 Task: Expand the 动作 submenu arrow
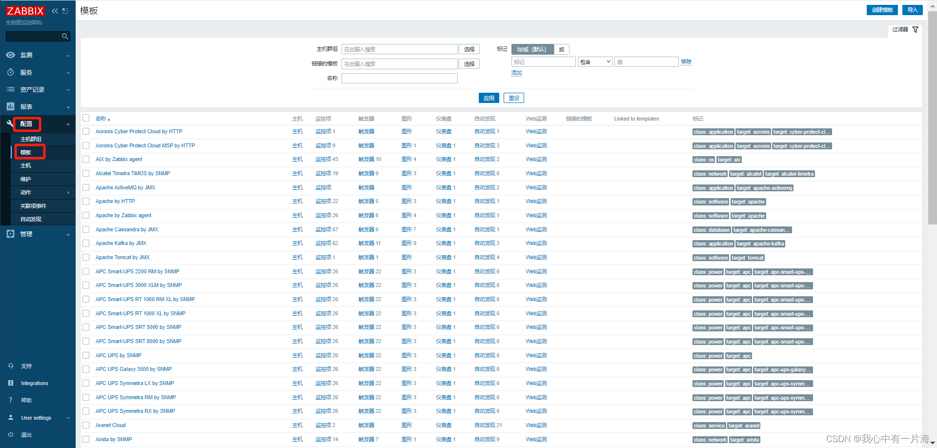(68, 193)
